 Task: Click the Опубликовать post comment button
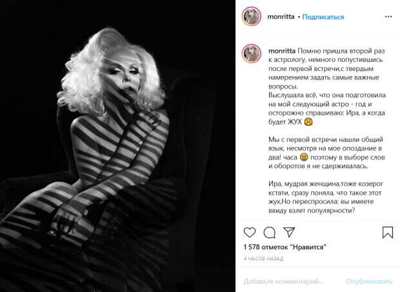click(x=369, y=281)
